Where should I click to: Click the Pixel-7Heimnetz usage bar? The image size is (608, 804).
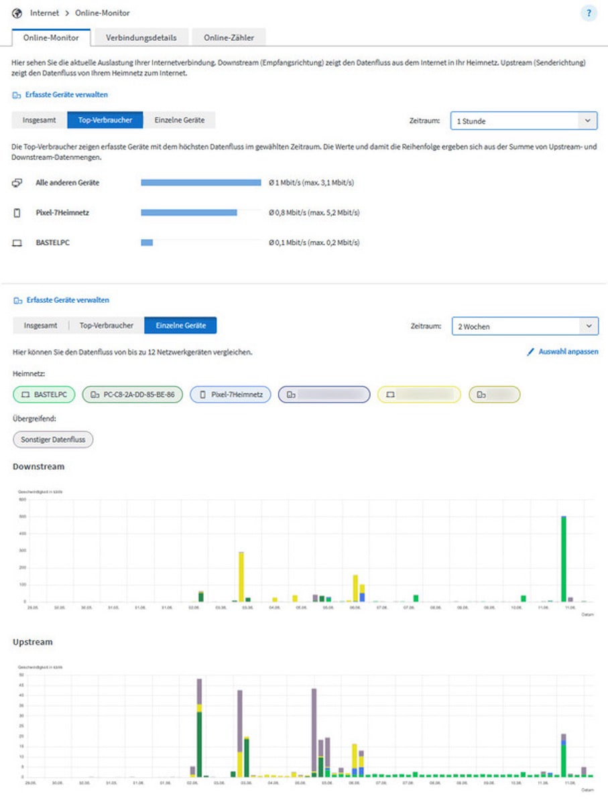pyautogui.click(x=189, y=213)
